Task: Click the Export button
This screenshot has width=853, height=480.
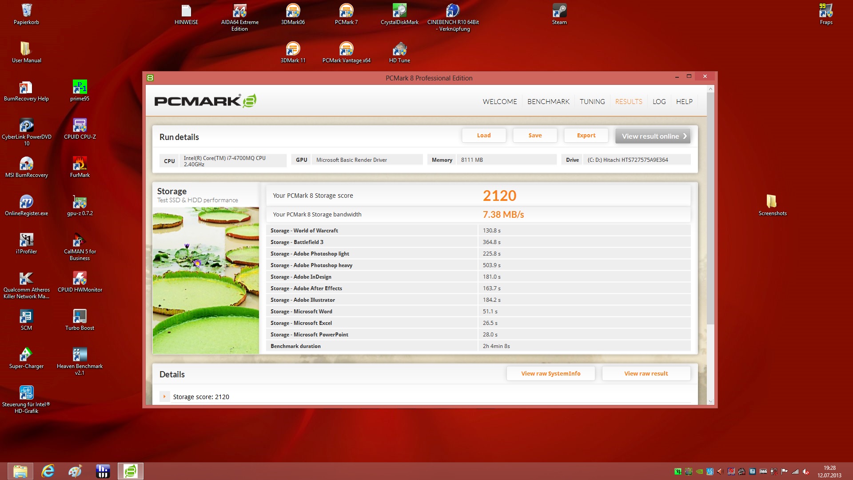Action: 586,136
